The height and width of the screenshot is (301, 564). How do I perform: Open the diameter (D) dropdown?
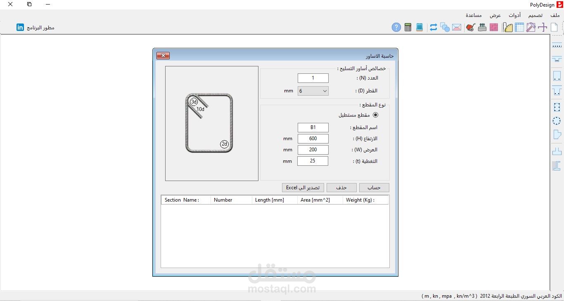(313, 91)
